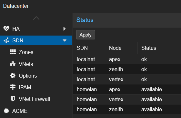
Task: Select the localnet row for node vertex
Action: click(x=127, y=79)
